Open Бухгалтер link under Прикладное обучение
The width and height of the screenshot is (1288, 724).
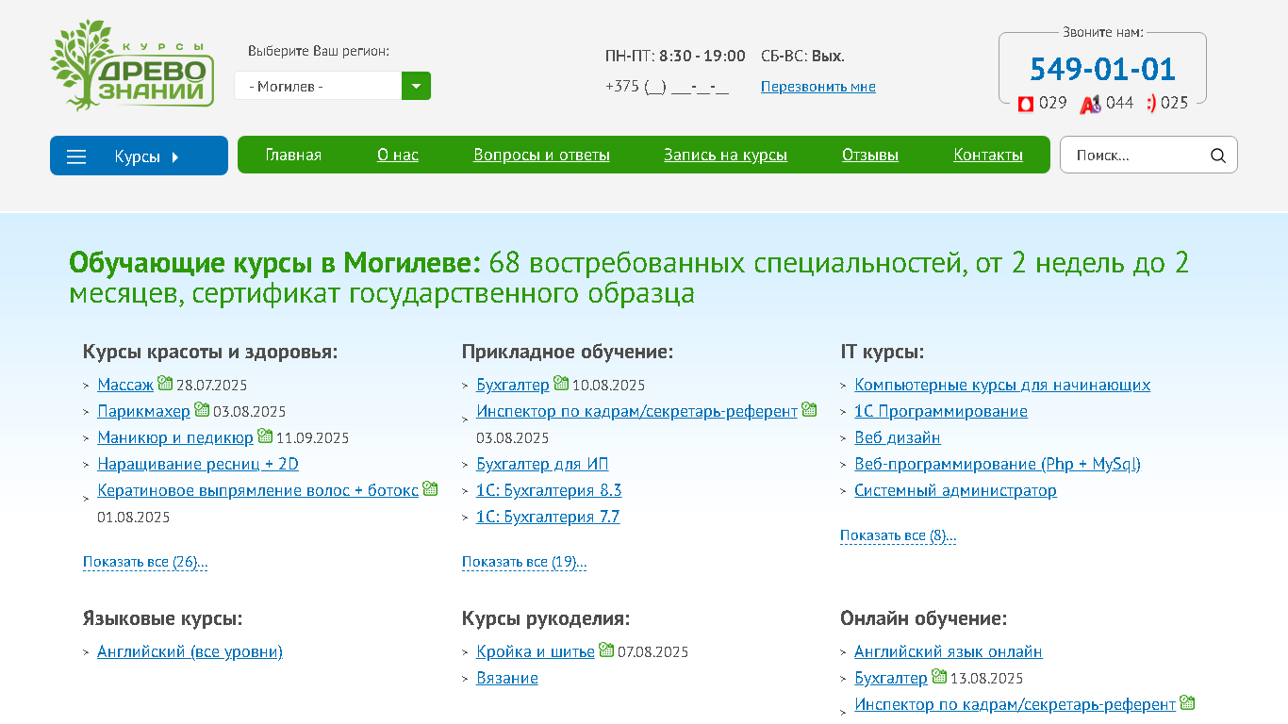(513, 385)
